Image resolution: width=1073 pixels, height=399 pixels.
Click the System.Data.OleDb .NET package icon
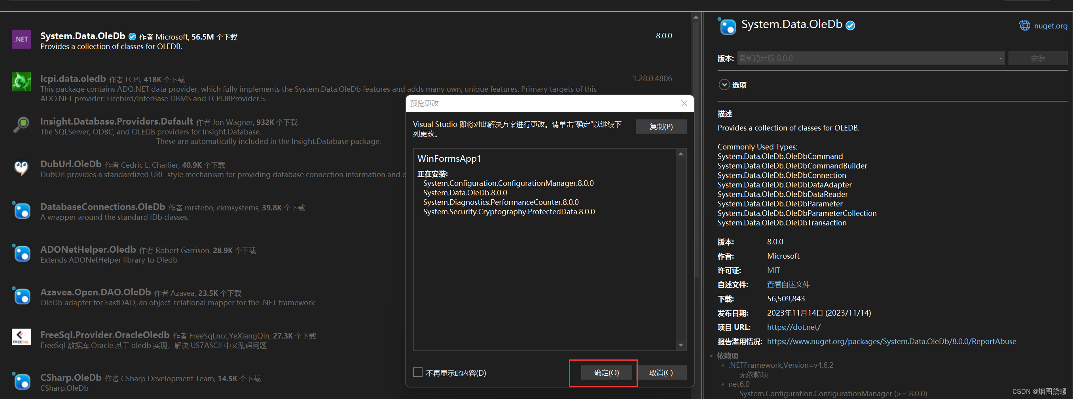point(21,39)
